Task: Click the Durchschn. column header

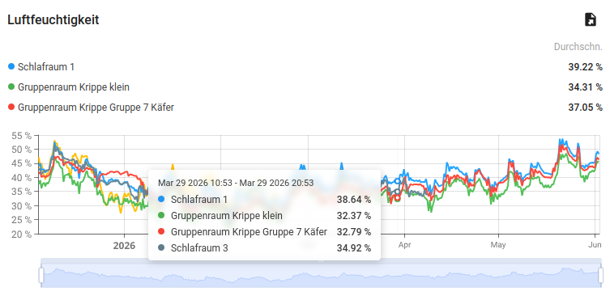Action: click(578, 47)
